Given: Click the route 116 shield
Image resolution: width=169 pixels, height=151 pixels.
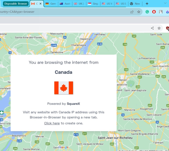Looking at the screenshot, I should [x=153, y=73].
